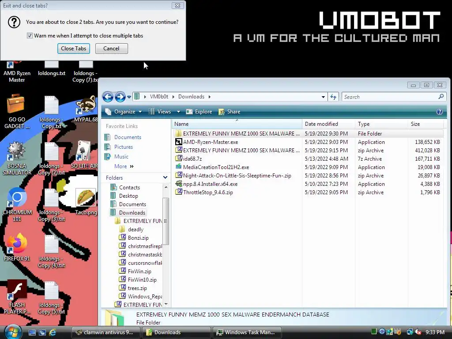The height and width of the screenshot is (339, 452).
Task: Sort by Name column header
Action: coord(237,124)
